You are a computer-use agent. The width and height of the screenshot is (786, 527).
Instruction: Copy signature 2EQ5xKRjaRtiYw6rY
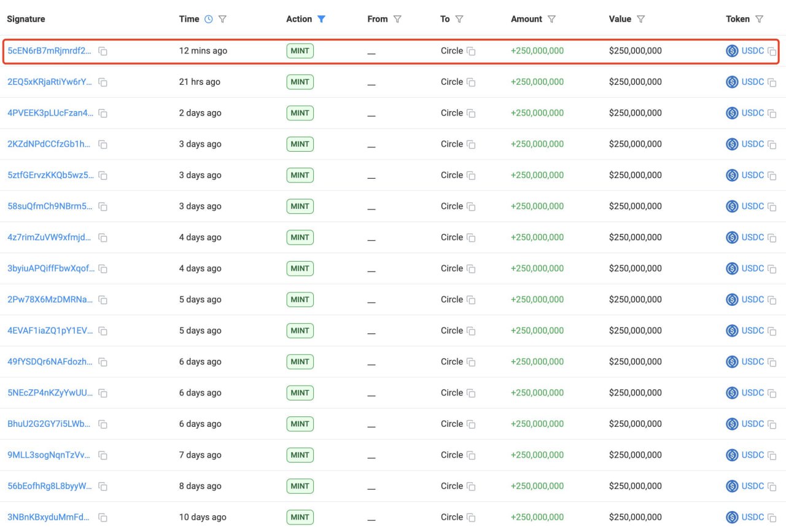(x=103, y=82)
